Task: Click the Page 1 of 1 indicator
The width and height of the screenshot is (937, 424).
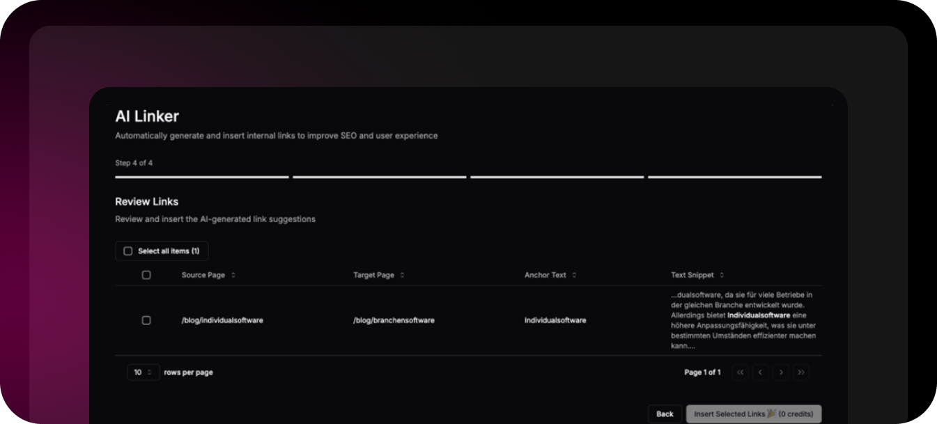Action: 702,372
